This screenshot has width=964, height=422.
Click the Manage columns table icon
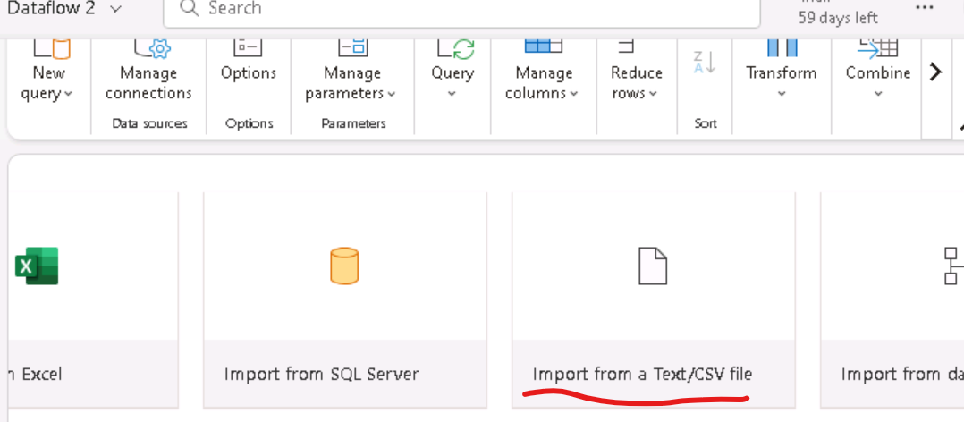tap(544, 46)
